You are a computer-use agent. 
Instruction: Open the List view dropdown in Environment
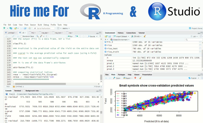(194, 36)
